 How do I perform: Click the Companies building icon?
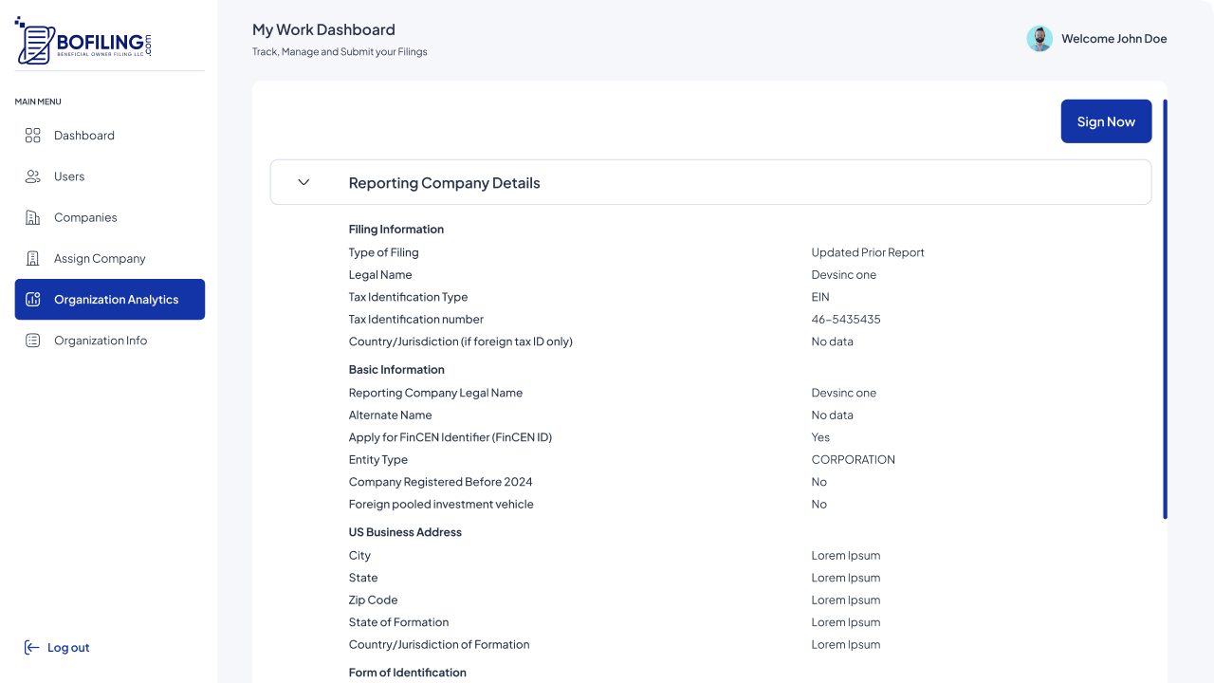click(33, 218)
